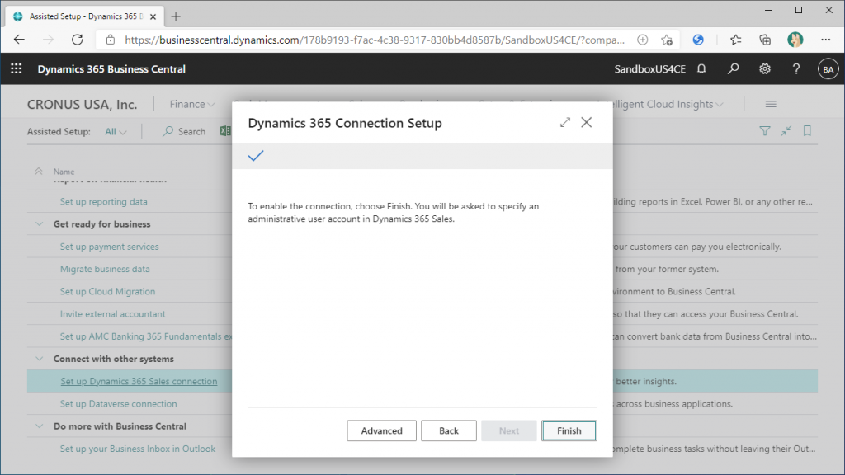This screenshot has height=475, width=845.
Task: Click the plus-in-circle address bar icon
Action: [642, 40]
